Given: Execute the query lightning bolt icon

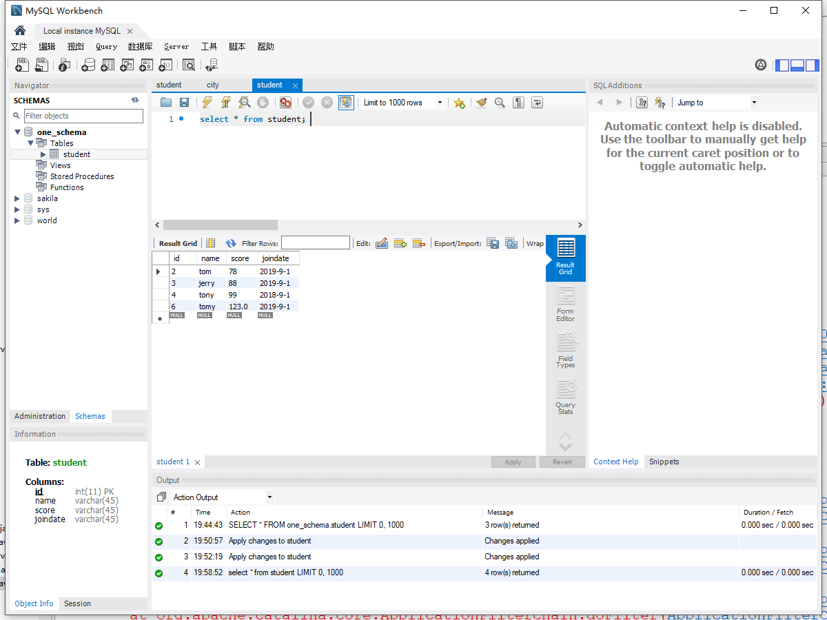Looking at the screenshot, I should pos(207,103).
